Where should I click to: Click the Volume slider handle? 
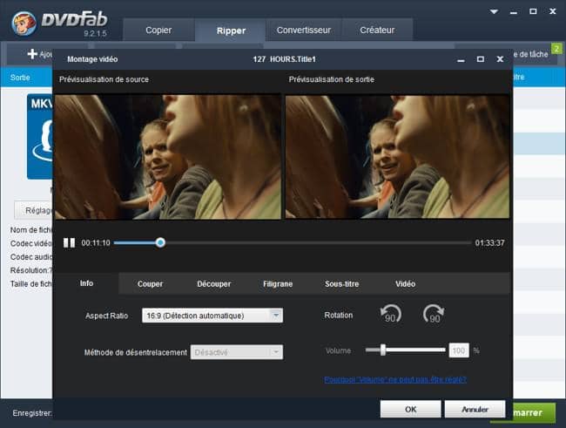[383, 350]
